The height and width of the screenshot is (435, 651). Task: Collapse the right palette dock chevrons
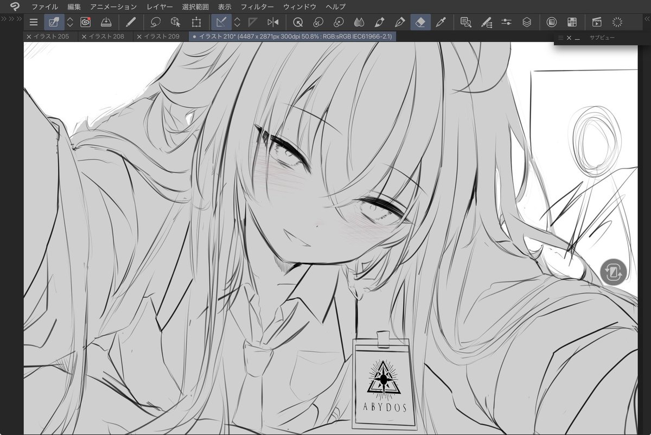point(647,19)
